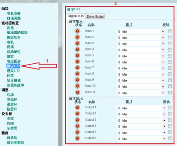Switch to the Digital I/Os tab

pyautogui.click(x=76, y=16)
